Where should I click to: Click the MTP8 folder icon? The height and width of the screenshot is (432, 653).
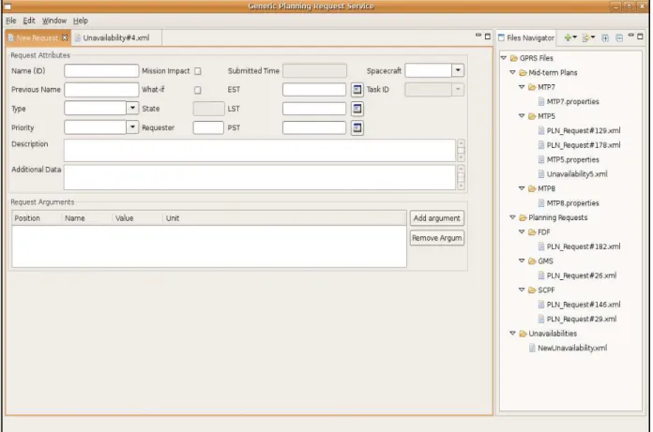click(x=532, y=188)
